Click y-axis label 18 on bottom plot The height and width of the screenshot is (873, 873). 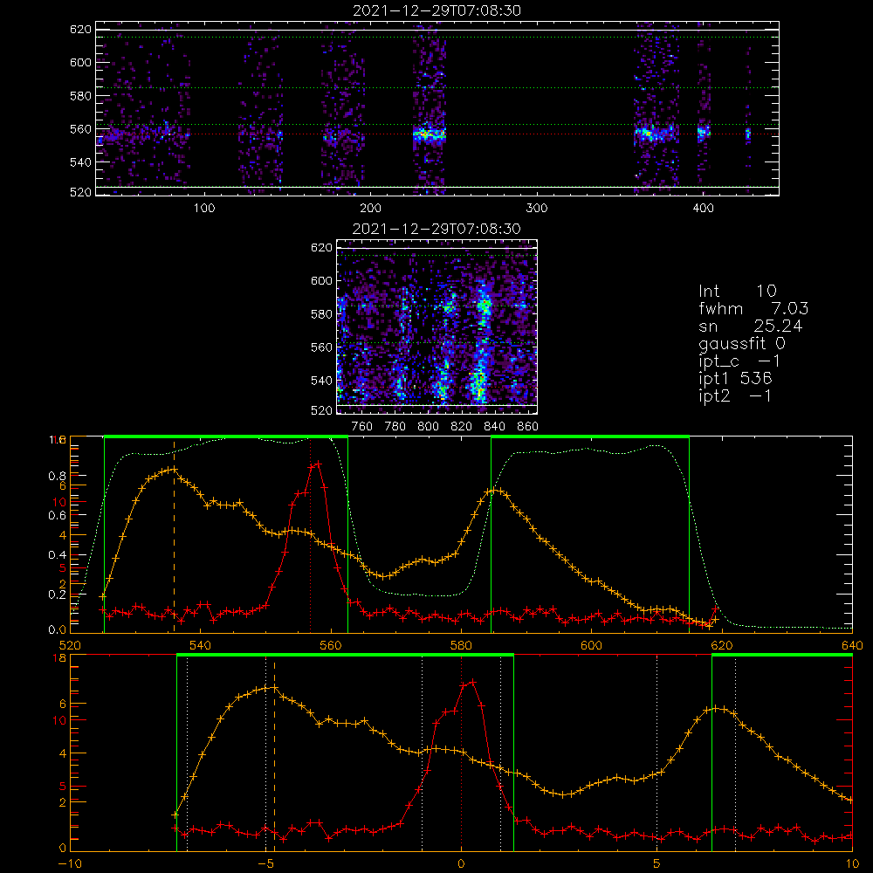point(59,658)
